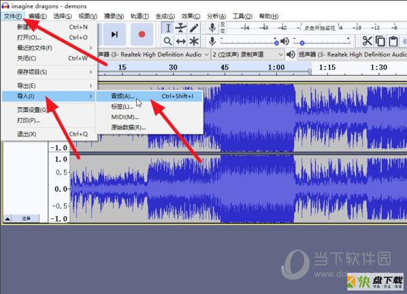Adjust the recording volume slider

pos(250,42)
